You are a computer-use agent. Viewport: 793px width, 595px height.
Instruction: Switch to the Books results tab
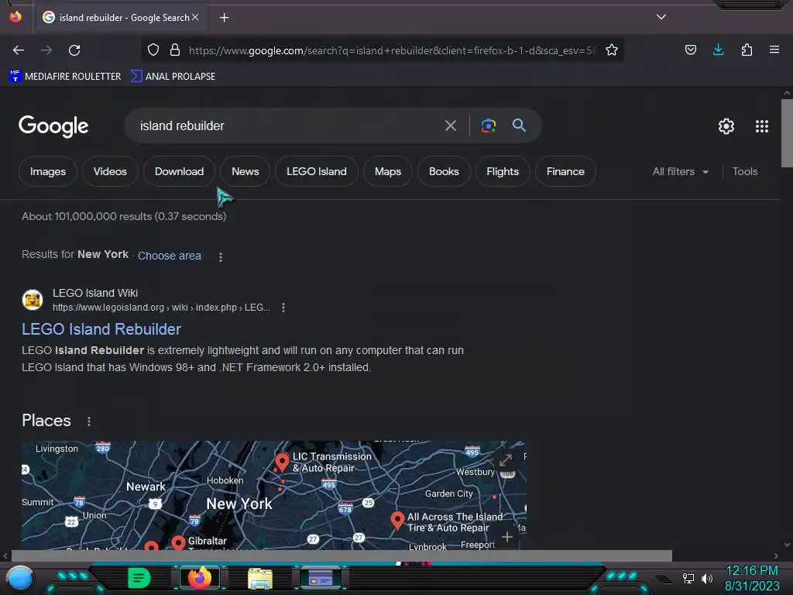444,171
